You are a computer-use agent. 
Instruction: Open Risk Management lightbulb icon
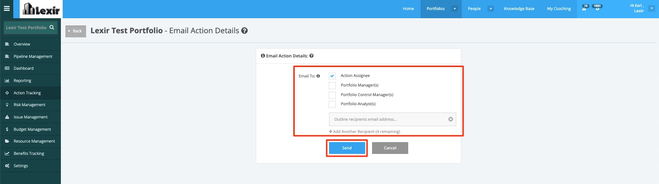[7, 105]
